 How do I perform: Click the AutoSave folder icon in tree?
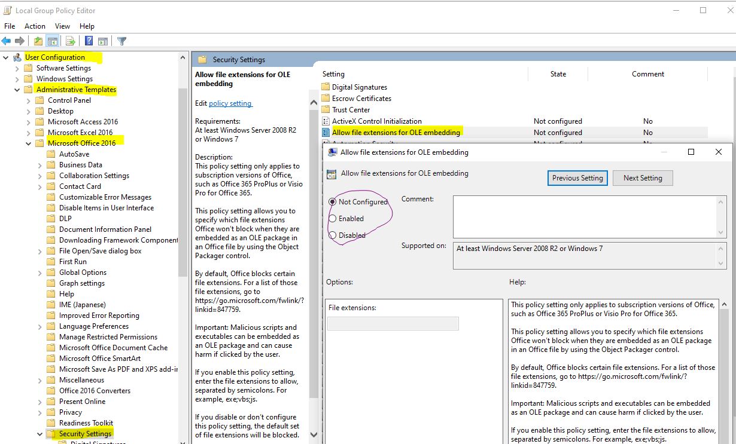51,154
